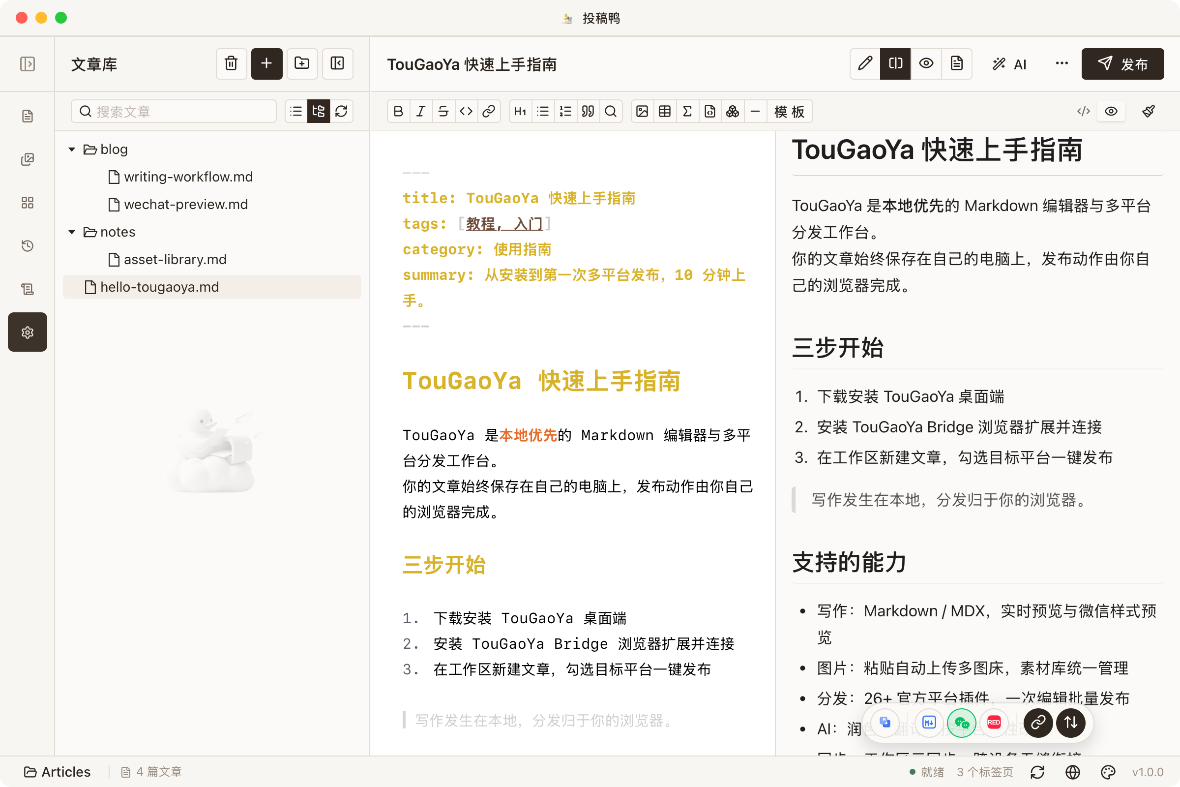This screenshot has height=787, width=1180.
Task: Open theme palette in status bar
Action: click(x=1108, y=772)
